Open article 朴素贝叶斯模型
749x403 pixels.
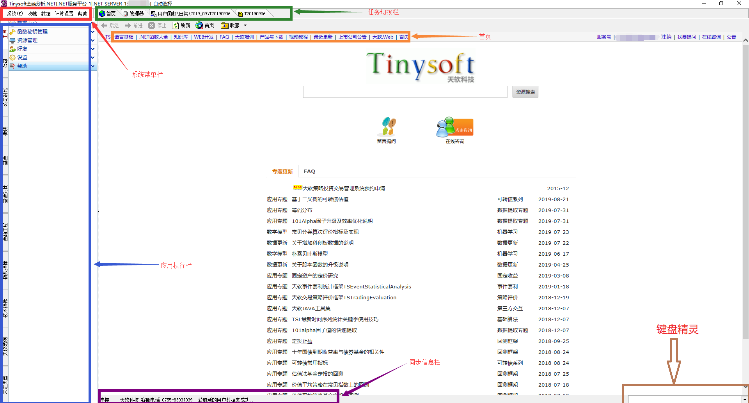(310, 254)
